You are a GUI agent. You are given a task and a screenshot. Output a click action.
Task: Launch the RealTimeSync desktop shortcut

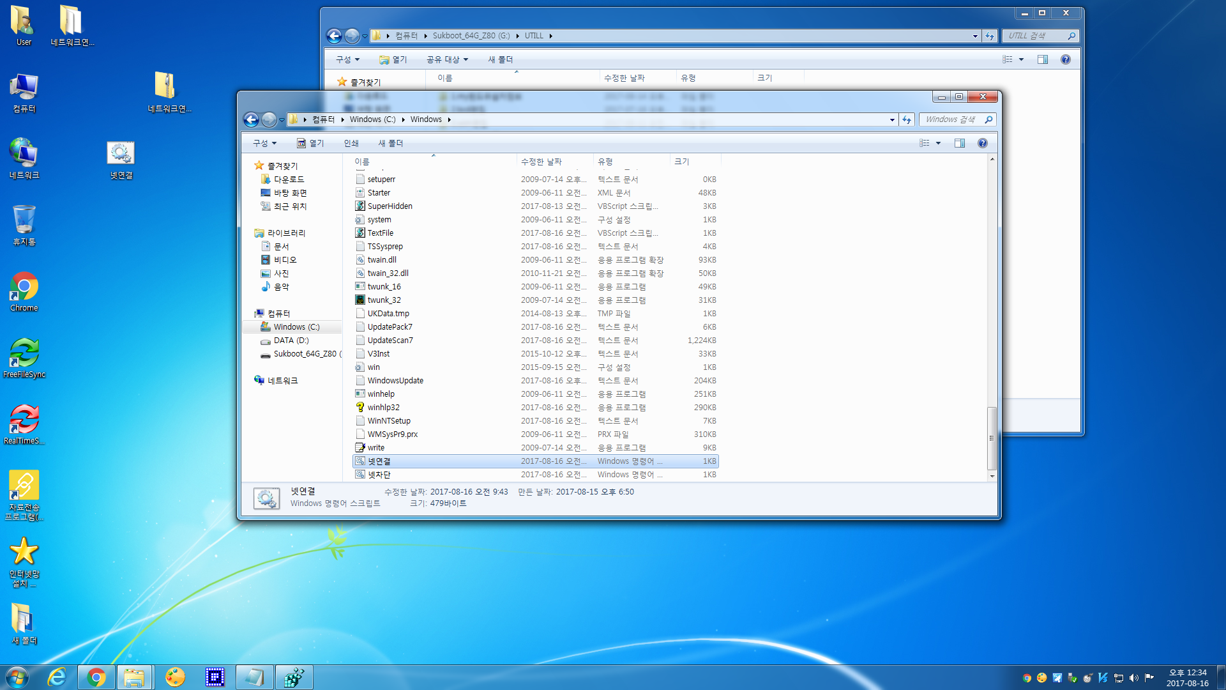pos(24,424)
